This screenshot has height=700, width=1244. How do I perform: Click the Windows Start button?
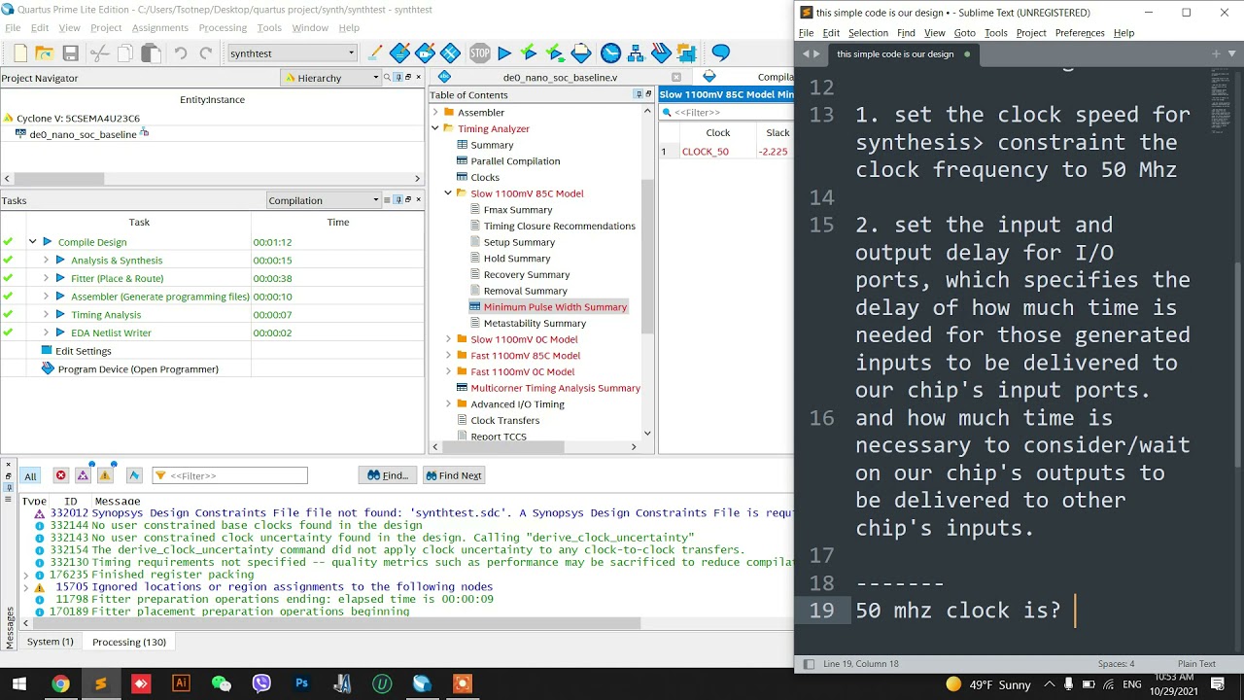pos(19,683)
